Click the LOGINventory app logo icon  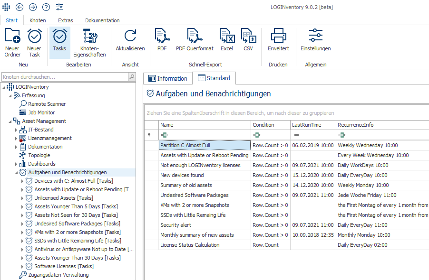coord(6,7)
